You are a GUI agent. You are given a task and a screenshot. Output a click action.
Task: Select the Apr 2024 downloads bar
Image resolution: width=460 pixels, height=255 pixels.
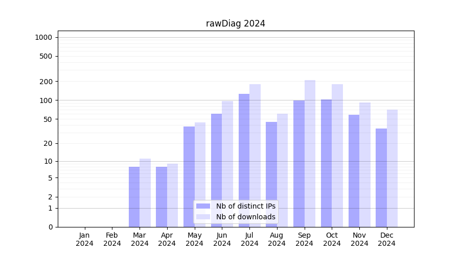(x=172, y=195)
